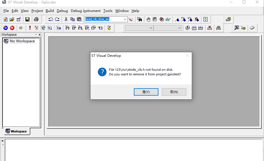This screenshot has width=264, height=161.
Task: Click the Clean build red X icon
Action: 209,28
